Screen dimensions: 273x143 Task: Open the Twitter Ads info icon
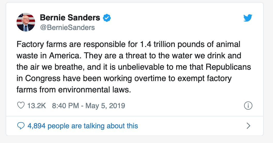(x=248, y=106)
